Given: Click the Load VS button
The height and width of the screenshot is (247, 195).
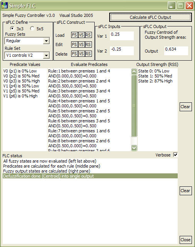Looking at the screenshot, I should pos(81,35).
